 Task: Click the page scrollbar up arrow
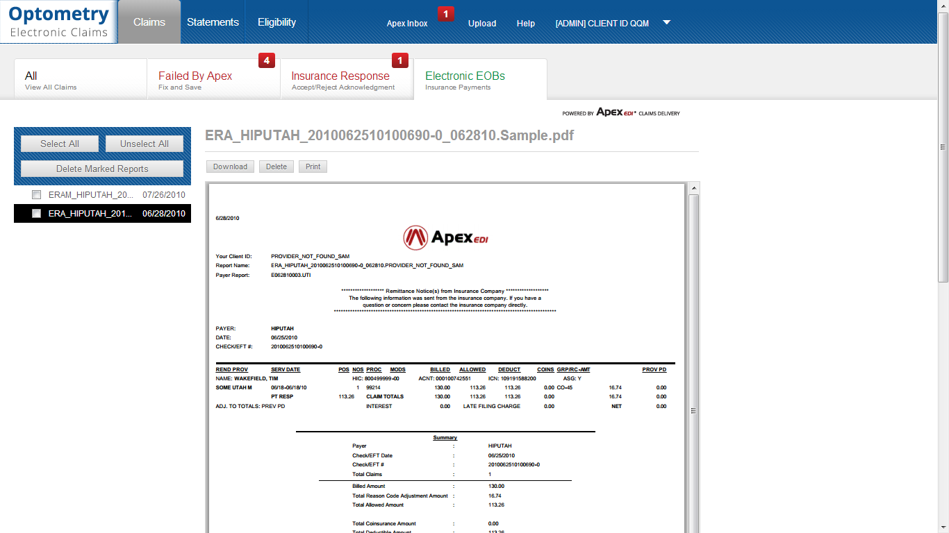tap(943, 6)
